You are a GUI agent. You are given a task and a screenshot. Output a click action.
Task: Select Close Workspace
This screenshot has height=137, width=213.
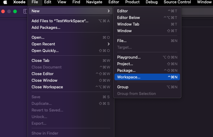[x=71, y=87]
